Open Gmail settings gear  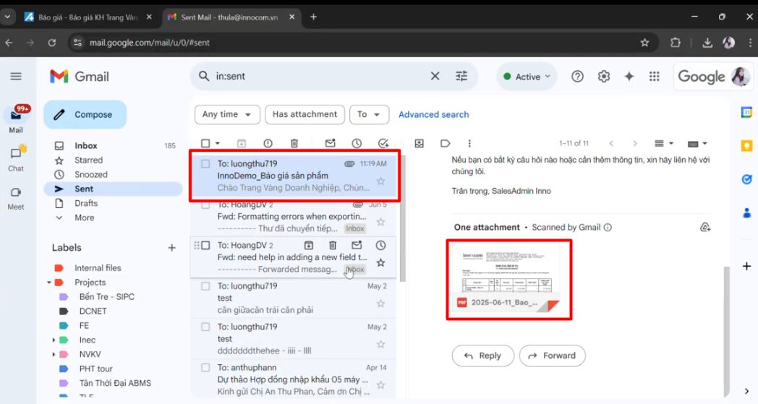tap(604, 77)
